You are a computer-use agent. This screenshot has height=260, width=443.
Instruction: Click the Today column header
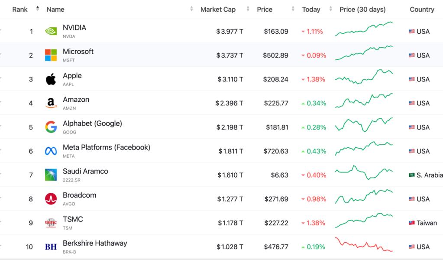(x=310, y=9)
